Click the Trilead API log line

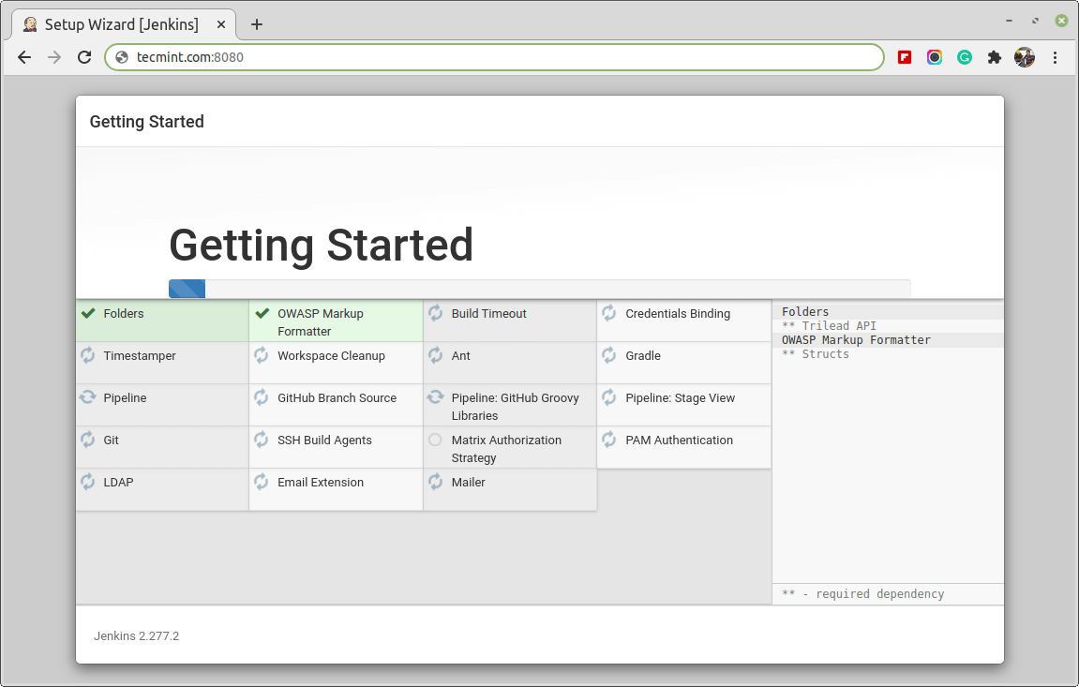(830, 326)
